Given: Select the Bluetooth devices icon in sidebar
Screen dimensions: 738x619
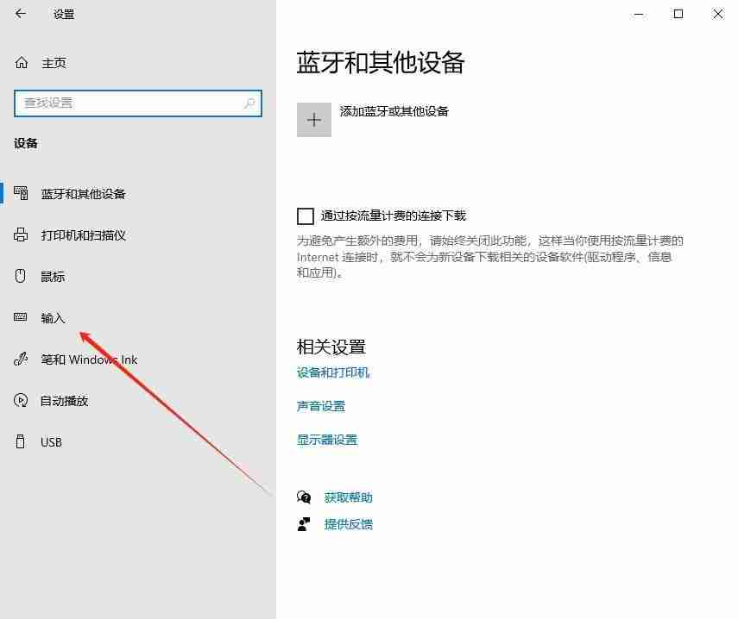Looking at the screenshot, I should point(20,193).
